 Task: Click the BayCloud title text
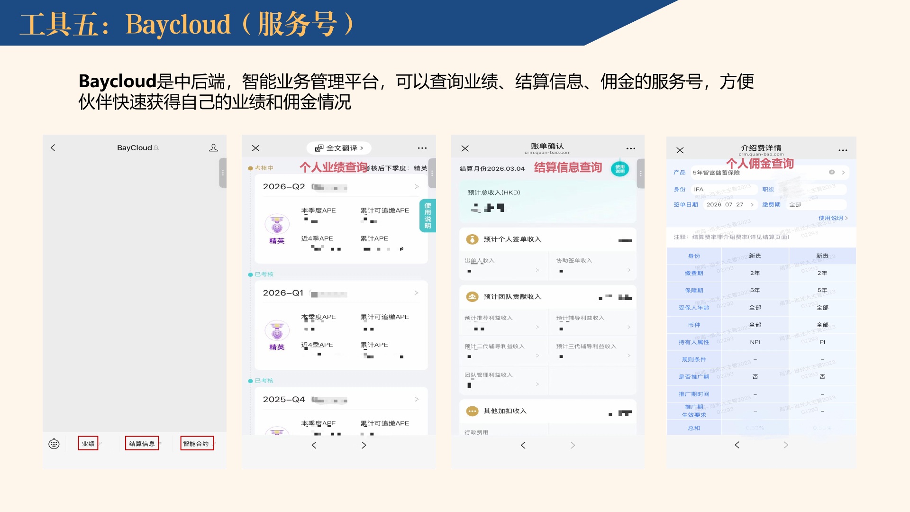135,148
